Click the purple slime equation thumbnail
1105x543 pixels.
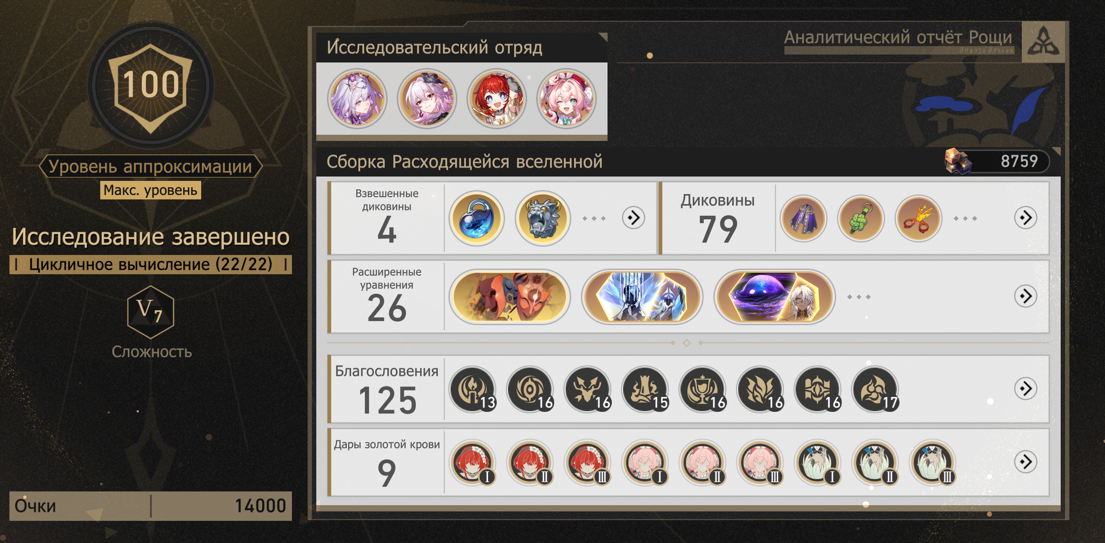tap(775, 297)
